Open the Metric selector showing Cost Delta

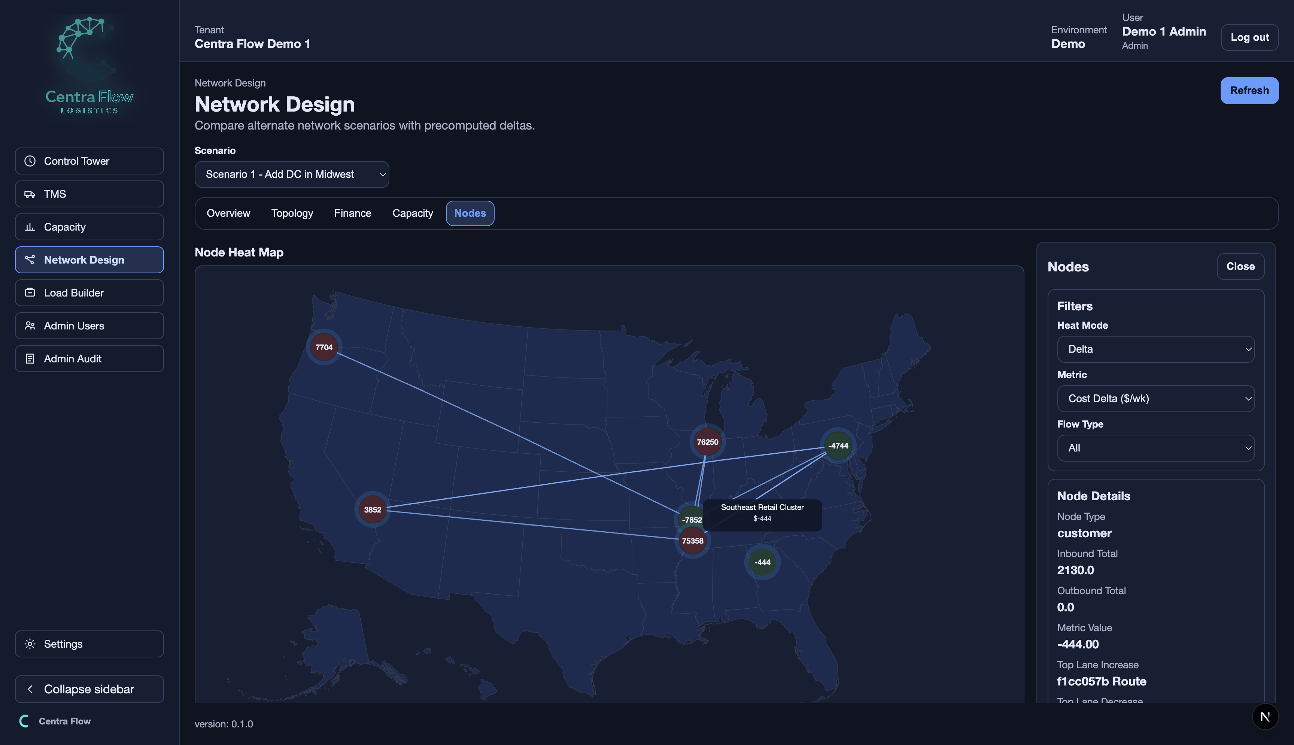click(1155, 398)
